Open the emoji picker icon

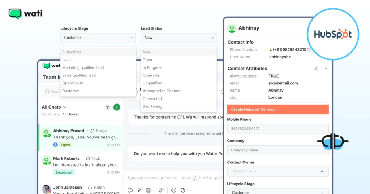[174, 190]
